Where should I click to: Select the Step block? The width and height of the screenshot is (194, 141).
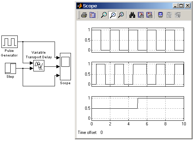coord(10,68)
